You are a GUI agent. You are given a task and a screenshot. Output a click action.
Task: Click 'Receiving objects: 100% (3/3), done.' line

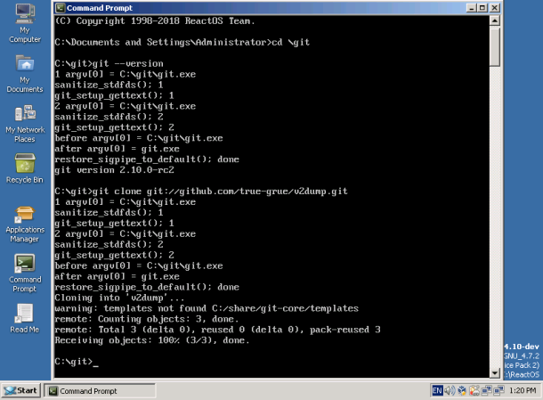152,340
